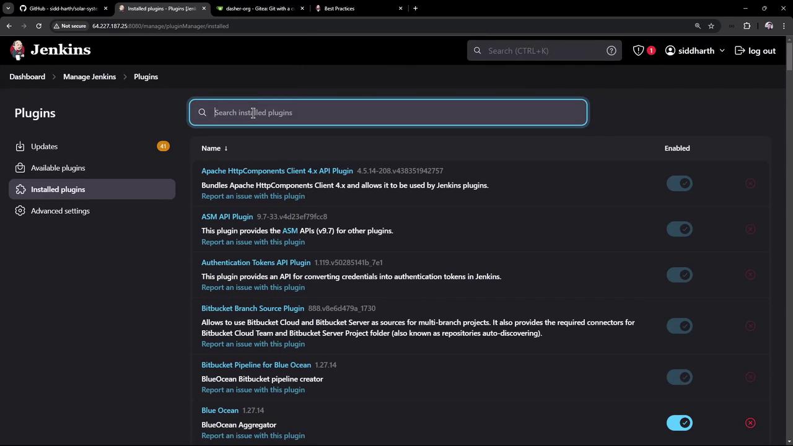Open the browser zoom magnifier icon
This screenshot has width=793, height=446.
point(698,26)
